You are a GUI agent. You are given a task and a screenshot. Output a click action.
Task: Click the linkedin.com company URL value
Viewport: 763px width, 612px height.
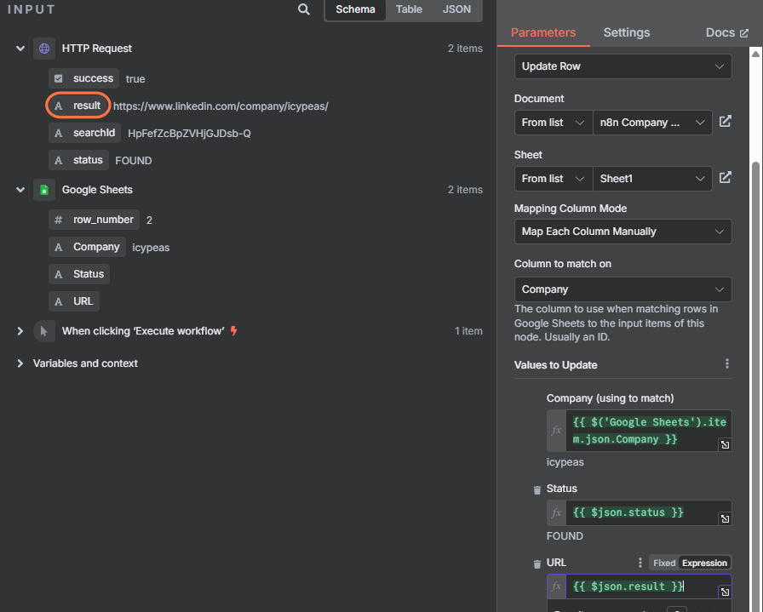pos(221,106)
